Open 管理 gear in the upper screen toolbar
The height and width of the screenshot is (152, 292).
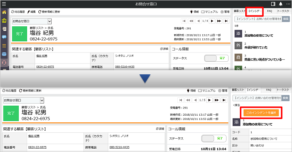tap(225, 12)
